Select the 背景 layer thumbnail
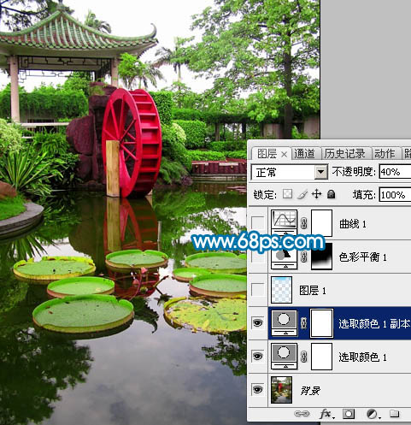 click(281, 390)
